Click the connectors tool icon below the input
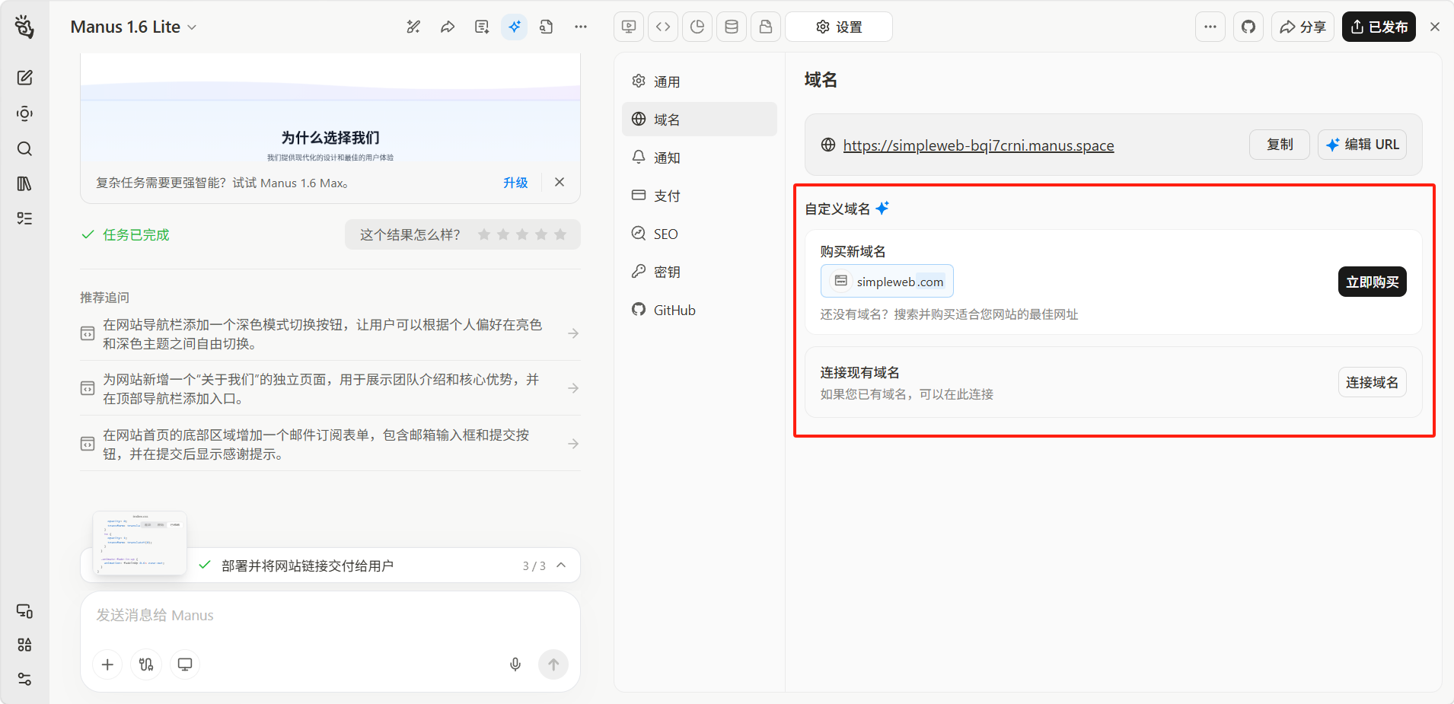 [x=146, y=664]
